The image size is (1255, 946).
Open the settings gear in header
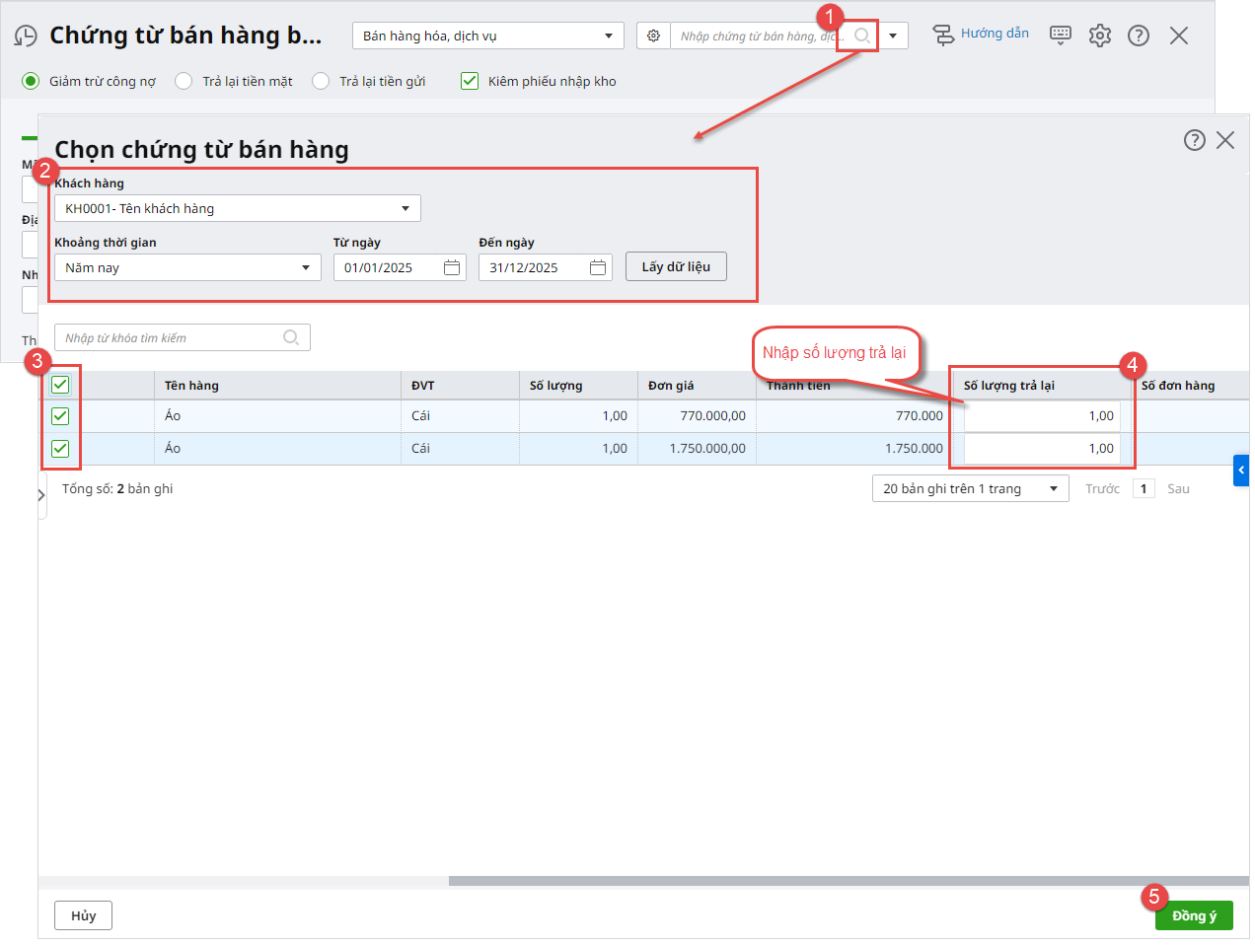click(x=1100, y=36)
